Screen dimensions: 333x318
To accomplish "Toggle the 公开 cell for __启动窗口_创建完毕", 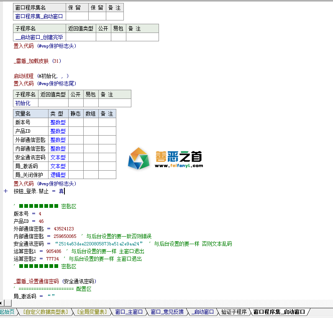I will [103, 37].
